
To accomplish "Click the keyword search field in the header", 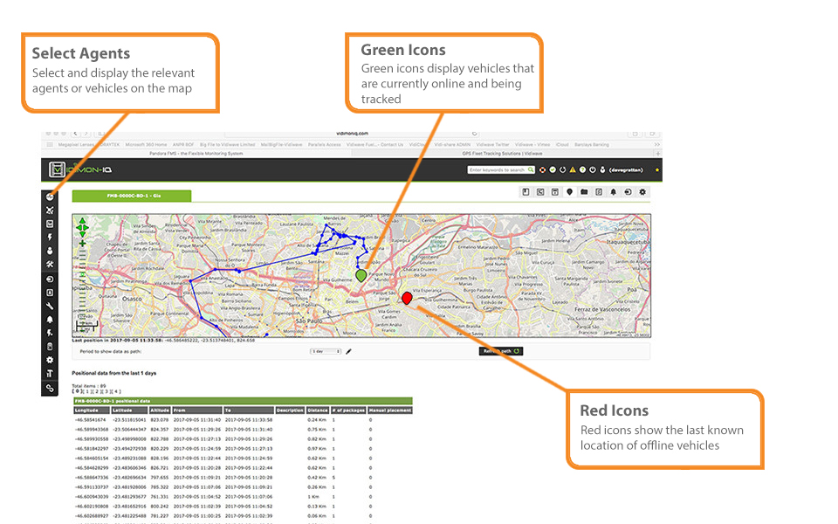I will [x=496, y=169].
